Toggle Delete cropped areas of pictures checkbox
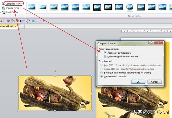Screen dimensions: 172x118 point(105,57)
